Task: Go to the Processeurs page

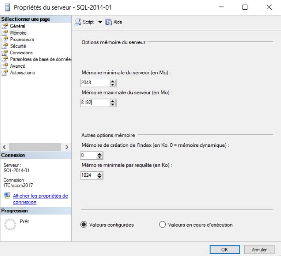Action: point(22,40)
